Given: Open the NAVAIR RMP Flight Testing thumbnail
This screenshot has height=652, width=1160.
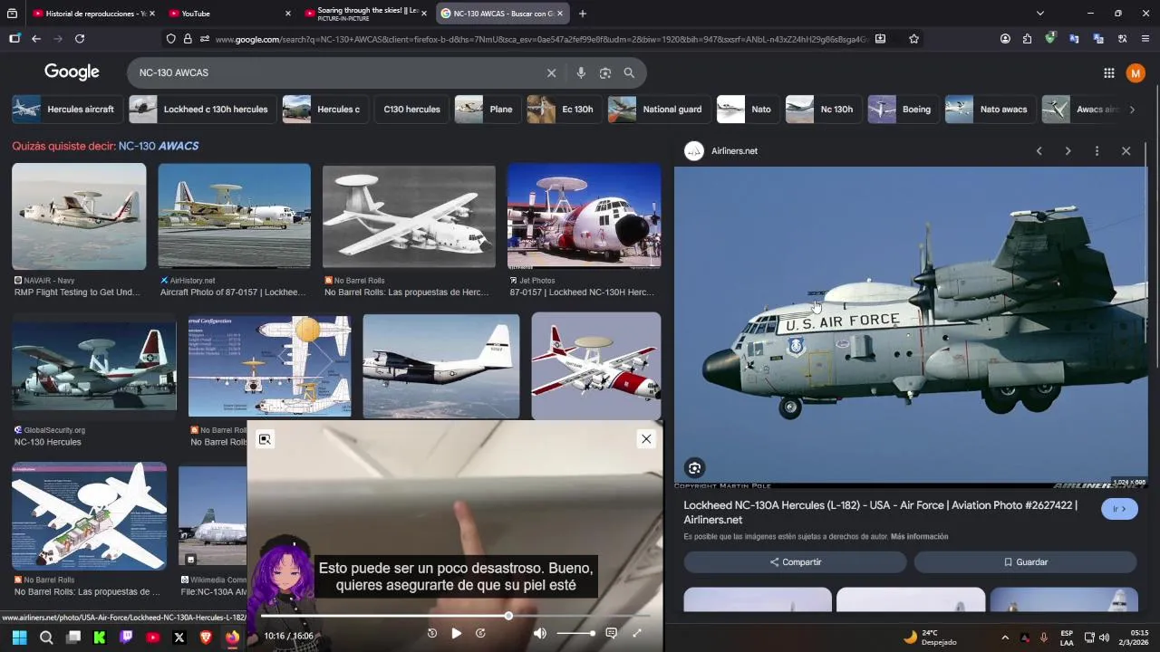Looking at the screenshot, I should coord(79,216).
